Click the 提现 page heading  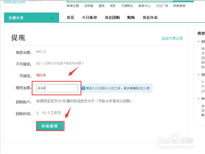tap(18, 38)
